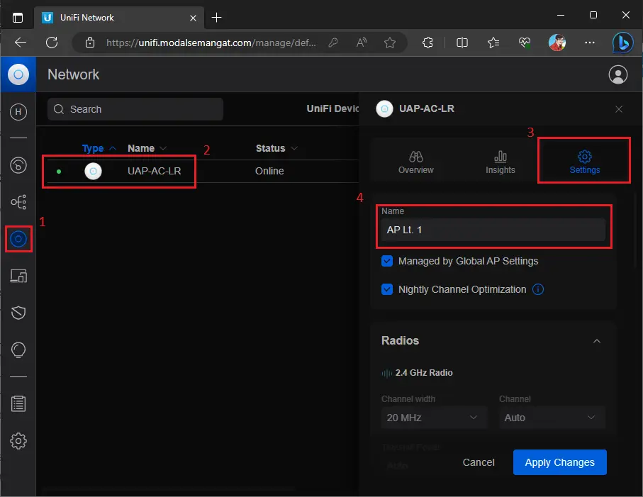Image resolution: width=643 pixels, height=497 pixels.
Task: Open the Topology icon in sidebar
Action: point(18,202)
